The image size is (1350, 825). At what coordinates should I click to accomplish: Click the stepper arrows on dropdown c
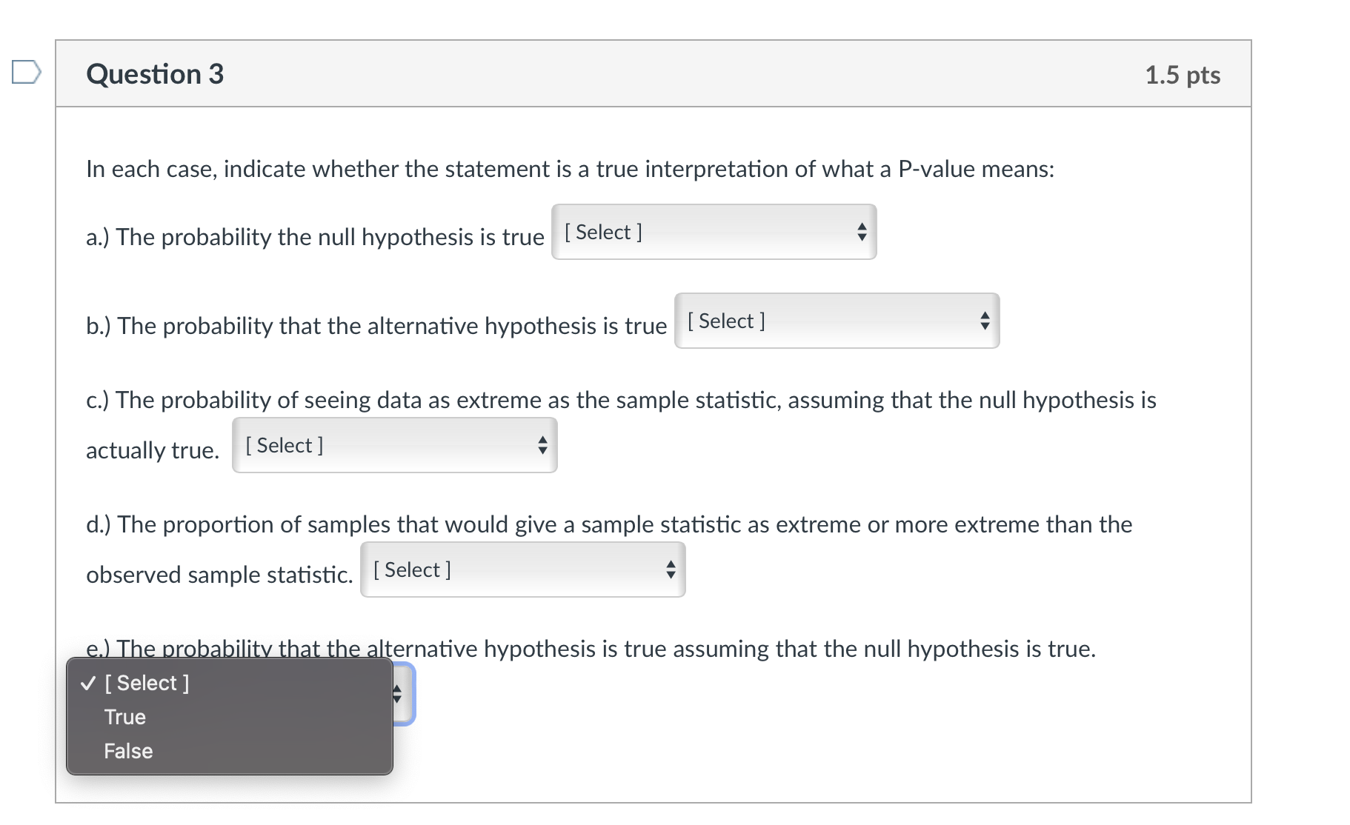coord(543,445)
